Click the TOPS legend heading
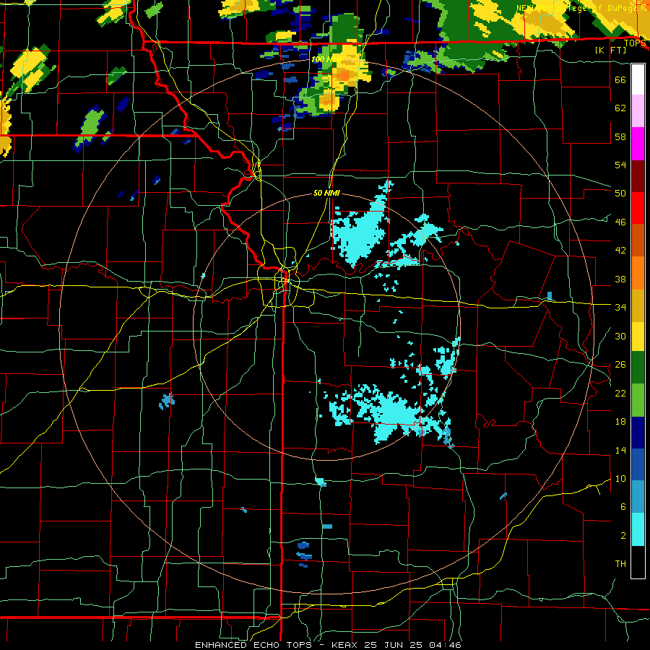Image resolution: width=650 pixels, height=650 pixels. click(x=635, y=43)
